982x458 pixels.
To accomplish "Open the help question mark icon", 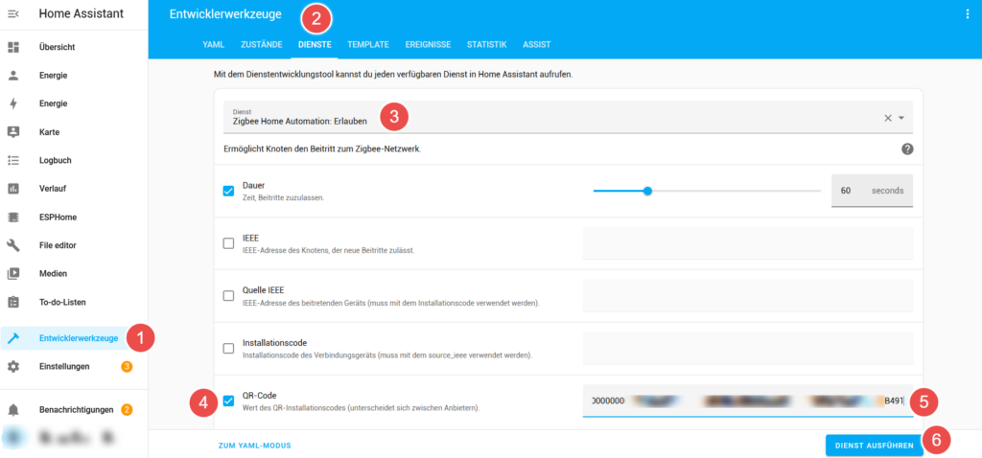I will (907, 149).
